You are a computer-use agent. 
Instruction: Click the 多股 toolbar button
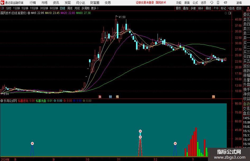pos(193,8)
